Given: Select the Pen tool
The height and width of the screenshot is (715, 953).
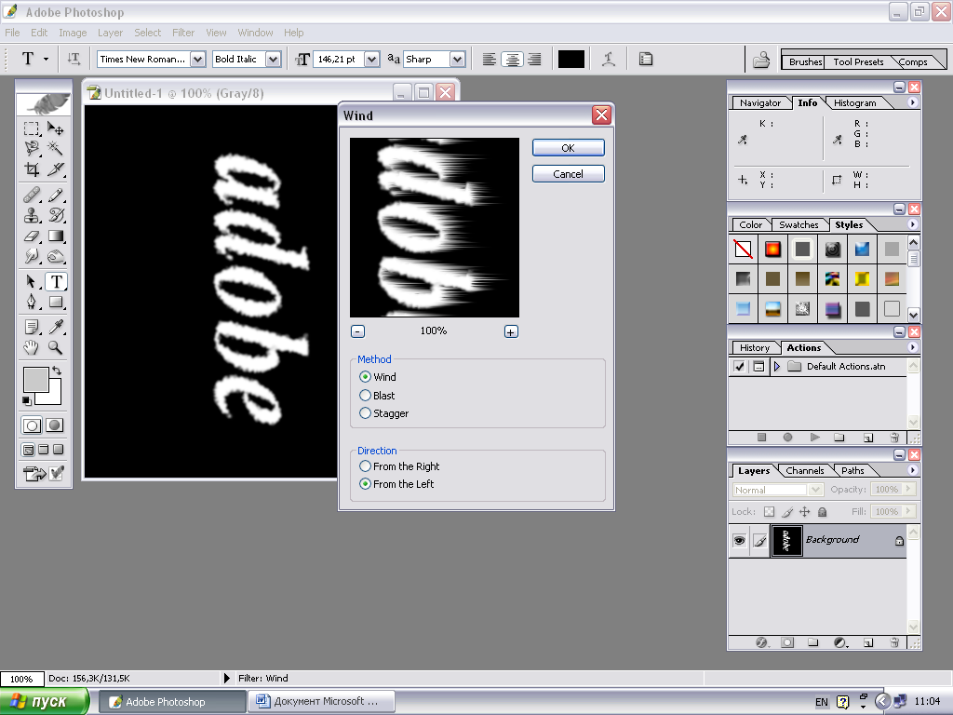Looking at the screenshot, I should coord(32,302).
